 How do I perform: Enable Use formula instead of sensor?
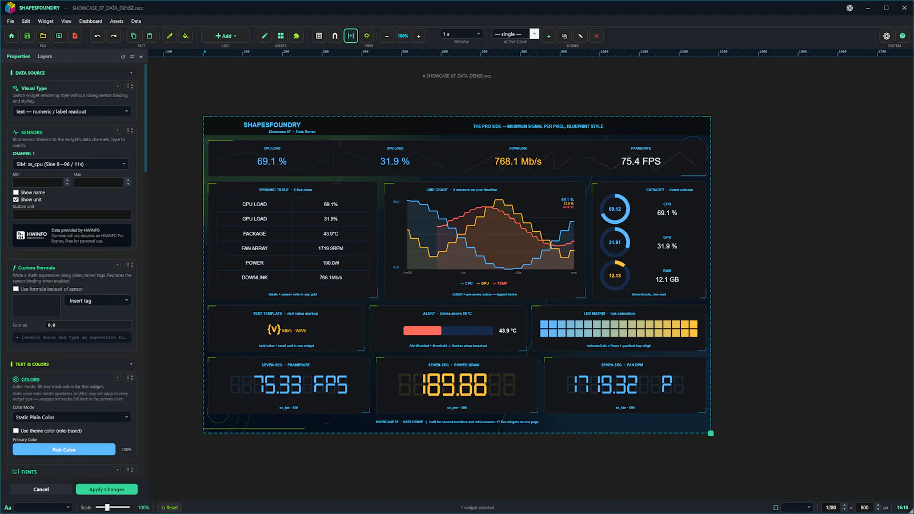pyautogui.click(x=16, y=289)
